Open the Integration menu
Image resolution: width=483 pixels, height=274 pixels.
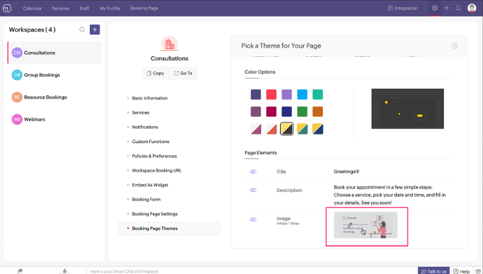point(402,8)
